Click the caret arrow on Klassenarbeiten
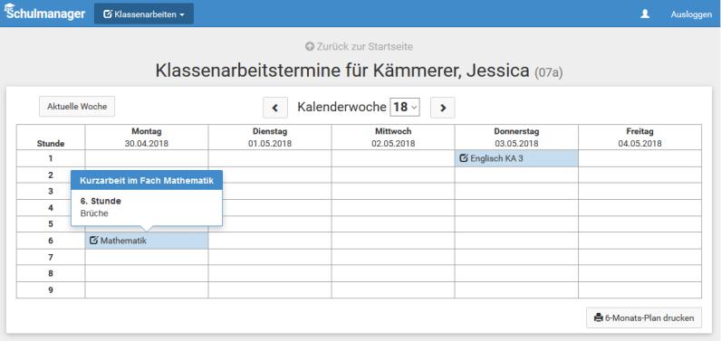The width and height of the screenshot is (721, 341). tap(182, 14)
